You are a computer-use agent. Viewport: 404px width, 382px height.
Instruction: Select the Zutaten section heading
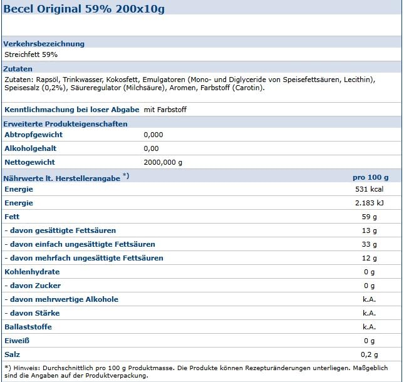coord(18,69)
